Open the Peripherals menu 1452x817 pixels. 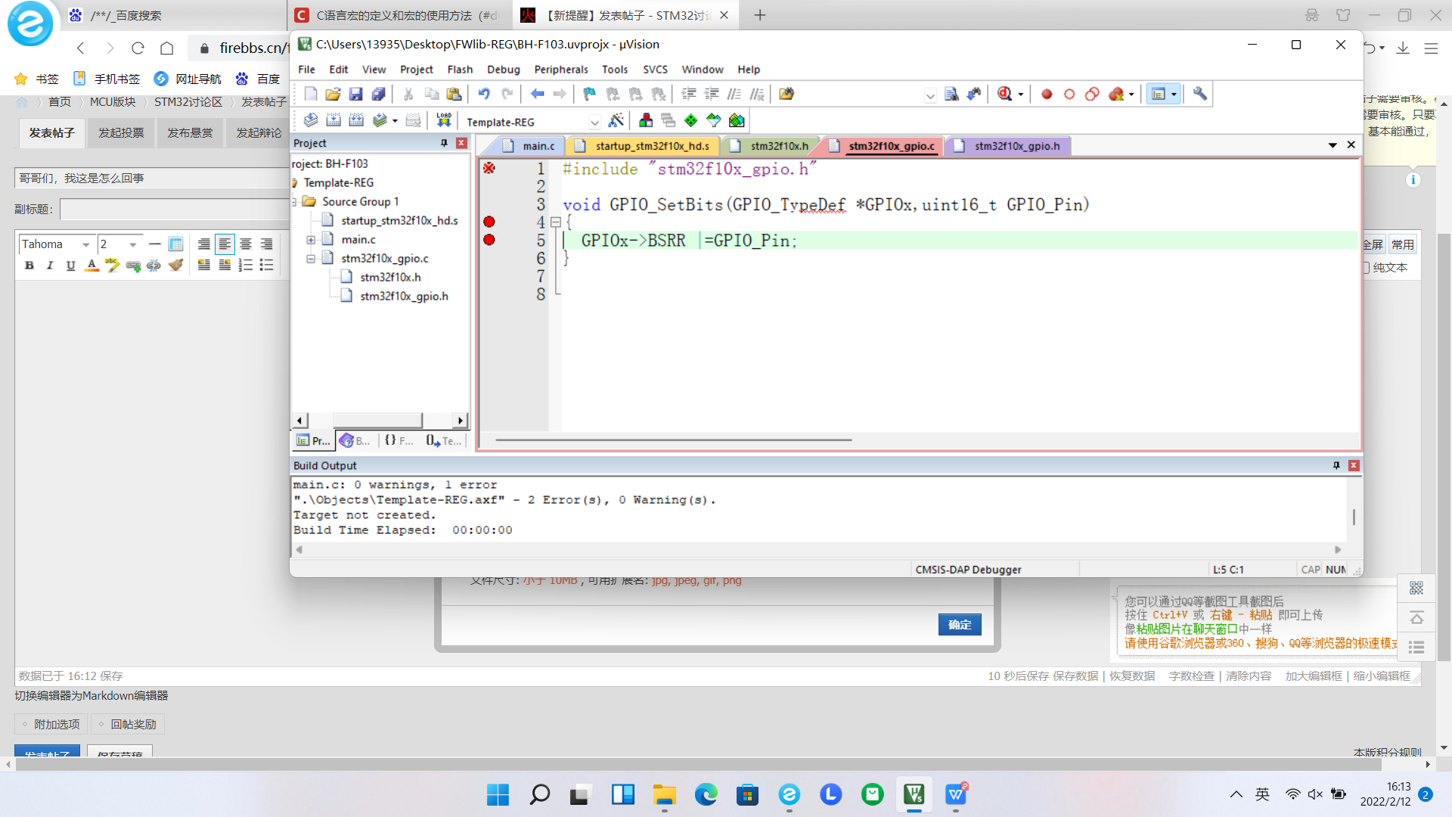tap(561, 68)
